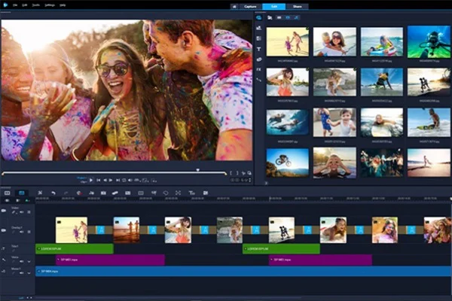
Task: Click the preview trim bar
Action: pyautogui.click(x=115, y=173)
